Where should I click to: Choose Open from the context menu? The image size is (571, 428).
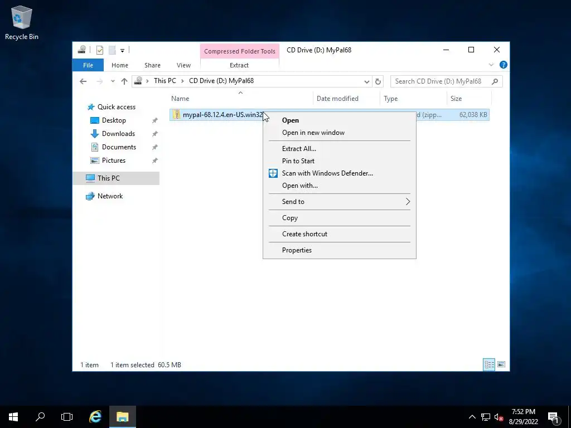point(340,120)
